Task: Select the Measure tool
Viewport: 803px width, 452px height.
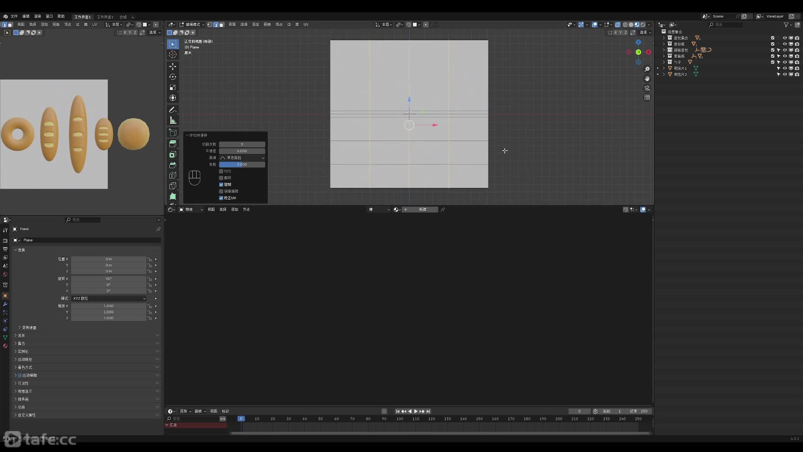Action: (x=172, y=121)
